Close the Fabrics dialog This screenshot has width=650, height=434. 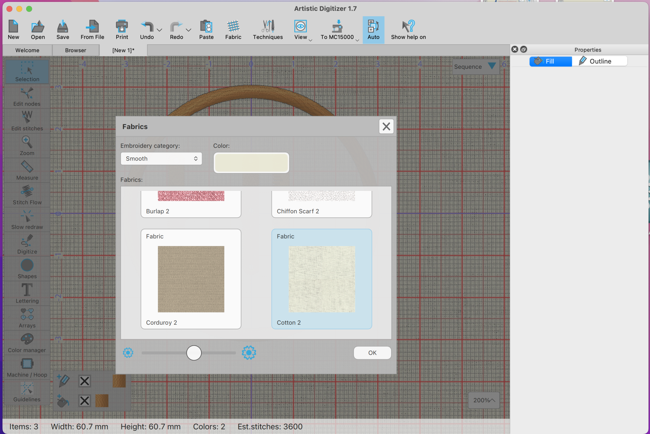coord(386,126)
